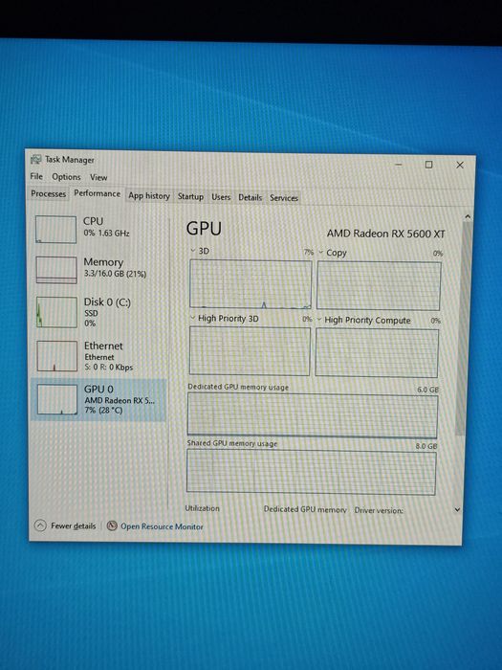Screen dimensions: 502x670
Task: Click the vertical scrollbar thumb
Action: 464,328
